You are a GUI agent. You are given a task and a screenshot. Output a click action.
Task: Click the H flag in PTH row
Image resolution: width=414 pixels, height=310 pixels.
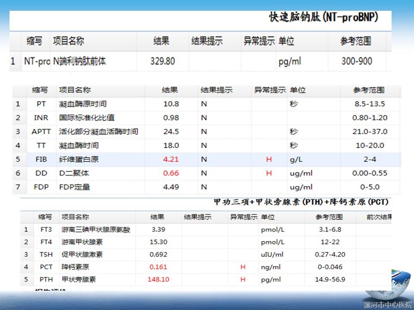243,279
